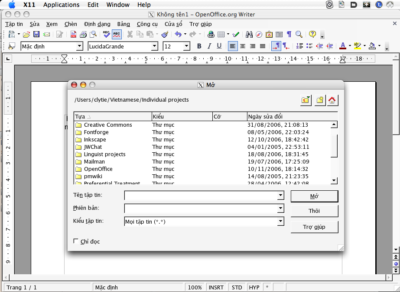The height and width of the screenshot is (292, 400).
Task: Open Find & Replace binoculars icon
Action: (249, 34)
